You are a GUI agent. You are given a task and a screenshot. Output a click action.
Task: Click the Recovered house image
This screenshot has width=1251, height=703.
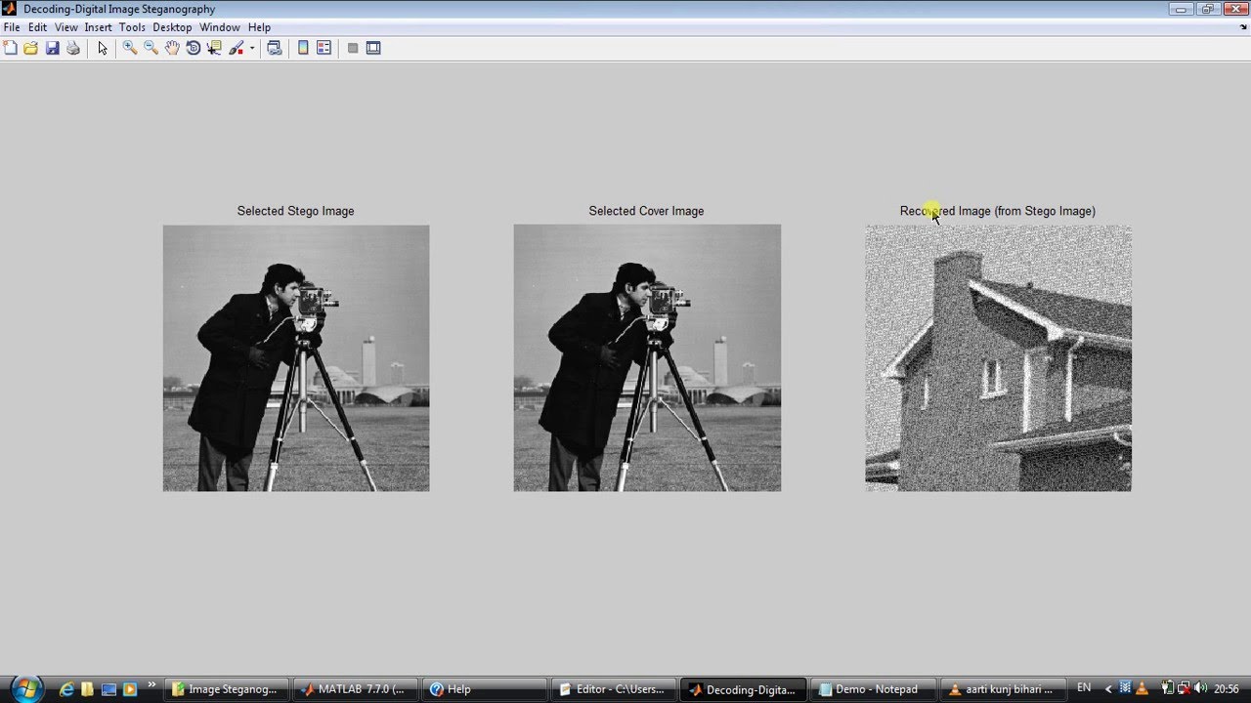pyautogui.click(x=998, y=358)
